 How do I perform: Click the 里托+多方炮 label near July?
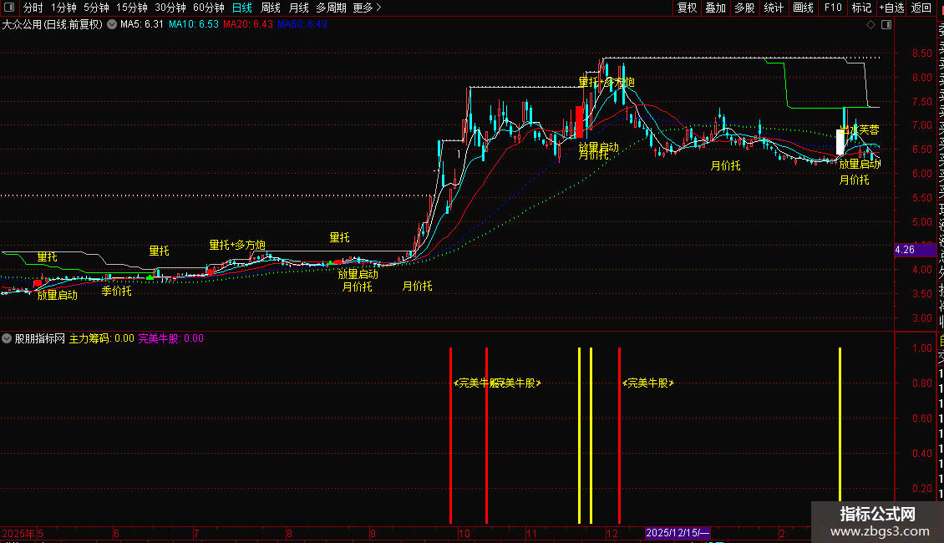tap(237, 245)
